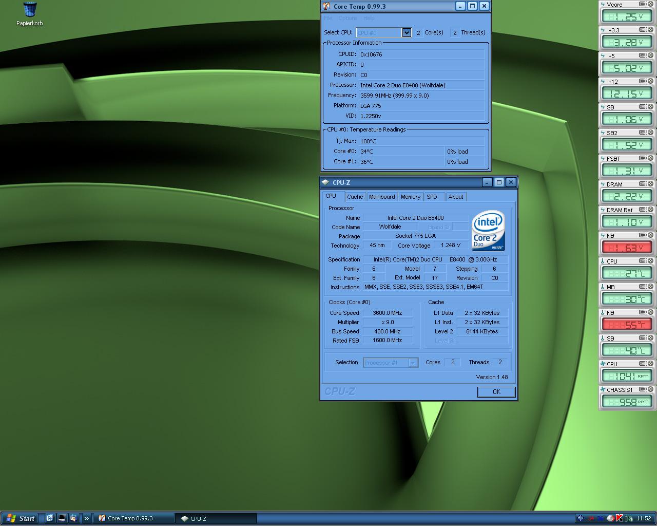Screen dimensions: 657x526
Task: Open settings icon of the FSBT voltage panel
Action: pyautogui.click(x=643, y=158)
